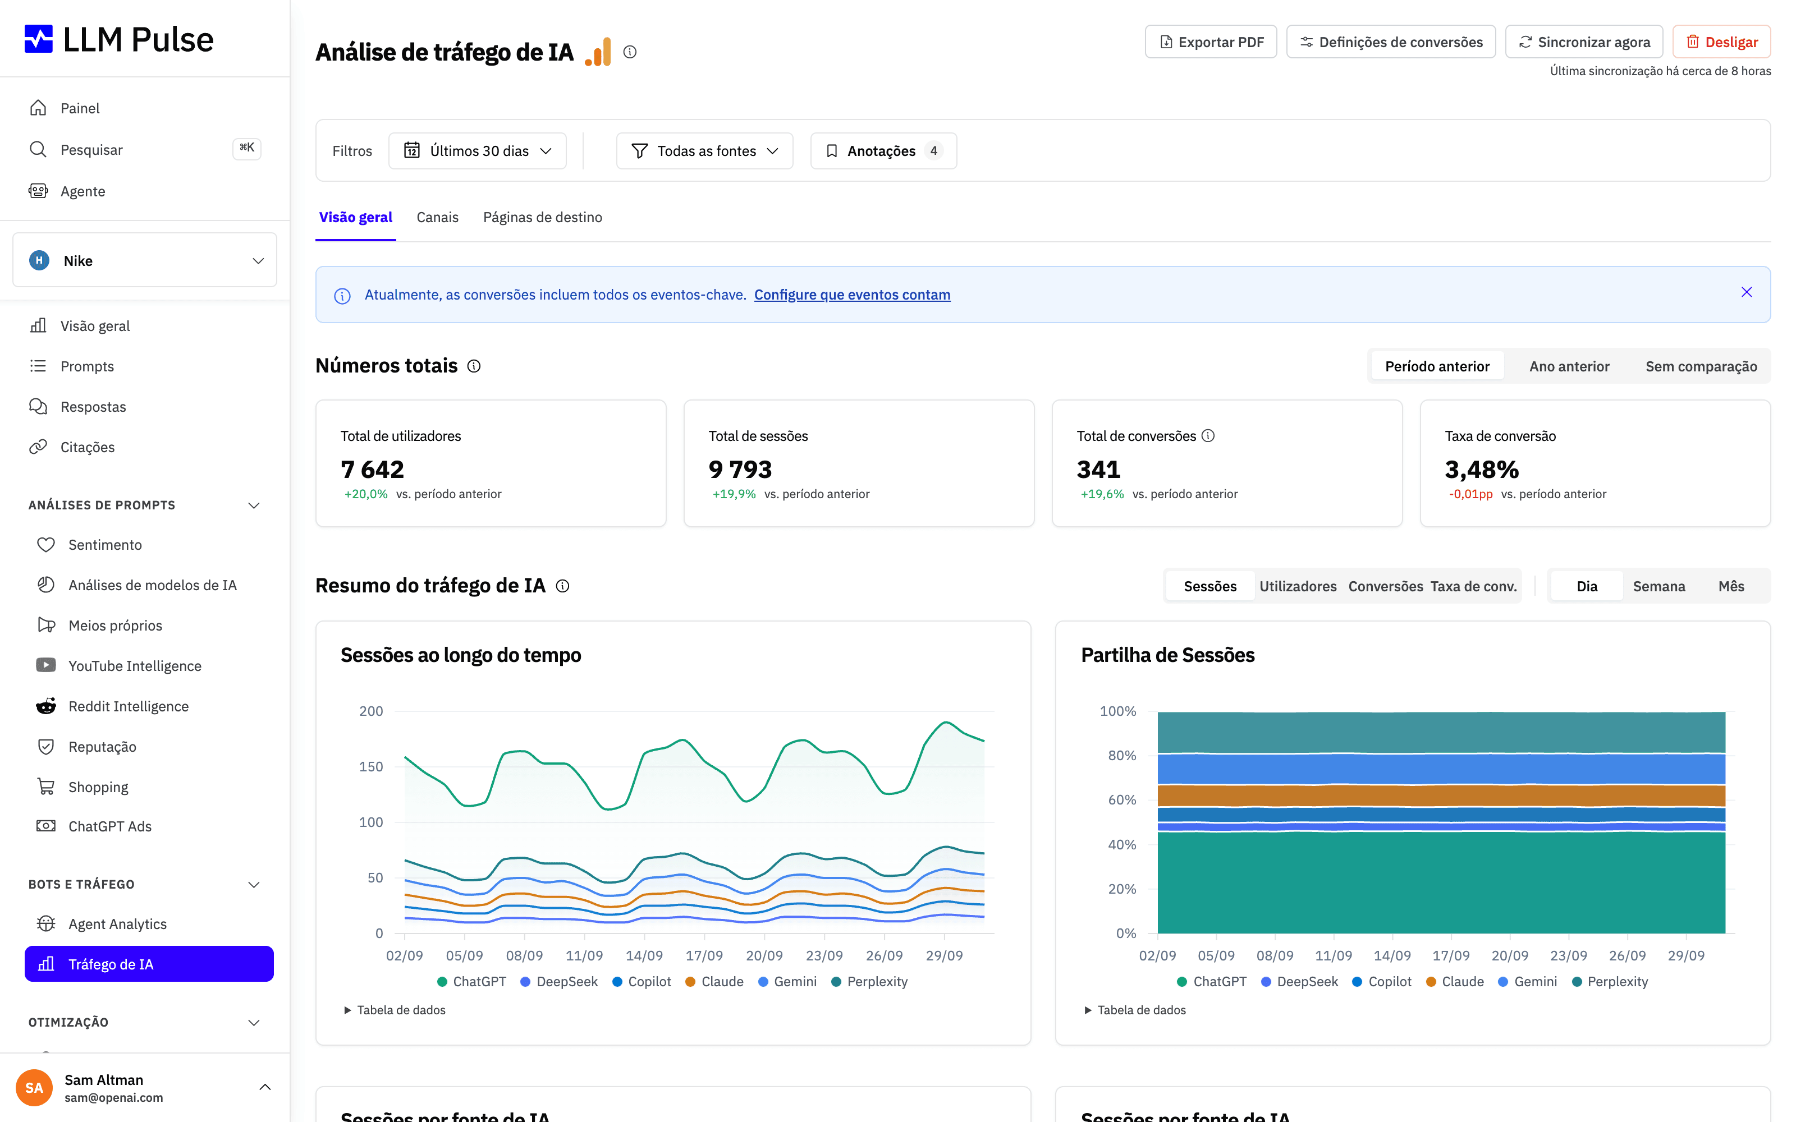Viewport: 1796px width, 1122px height.
Task: Expand Tabela de dados under Partilha de Sessões
Action: (1135, 1010)
